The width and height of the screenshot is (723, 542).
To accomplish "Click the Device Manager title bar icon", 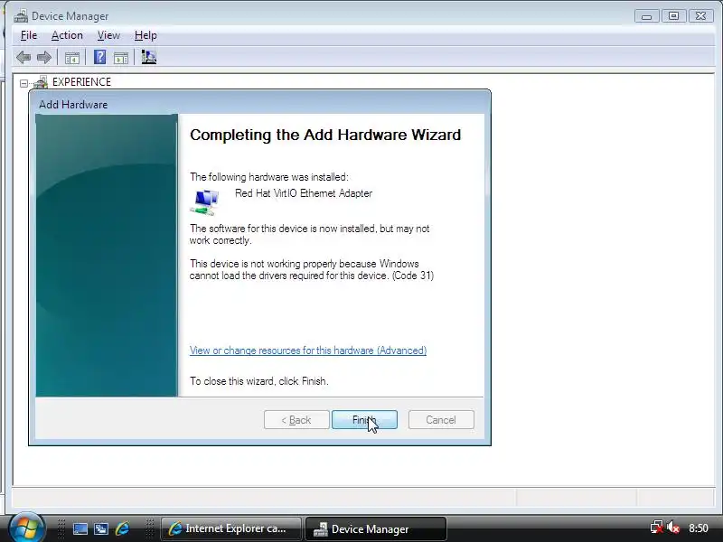I will coord(21,16).
